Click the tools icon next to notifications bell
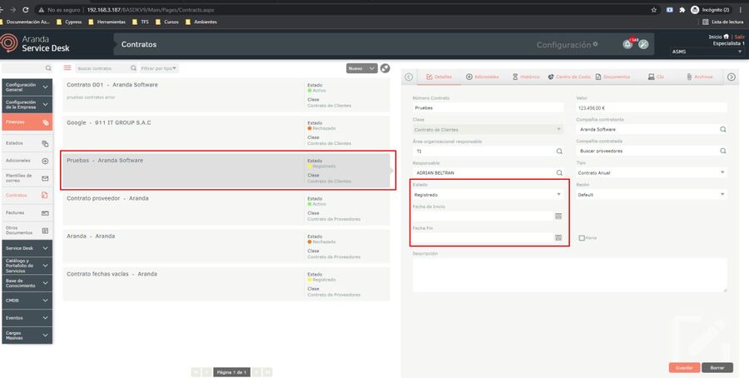Viewport: 749px width, 378px height. [643, 44]
